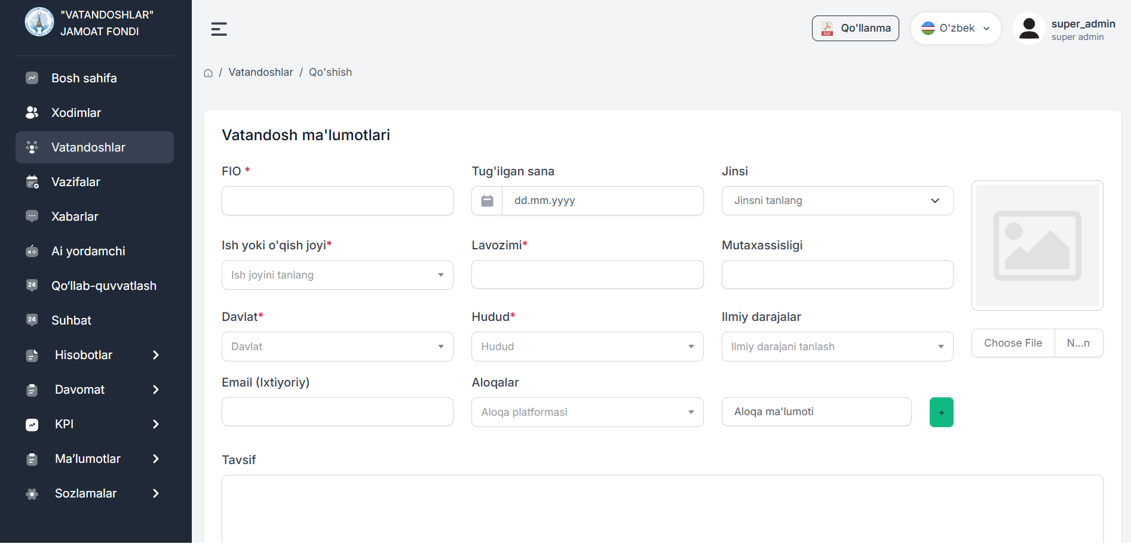Click the hamburger menu toggle icon
The width and height of the screenshot is (1131, 544).
tap(219, 29)
